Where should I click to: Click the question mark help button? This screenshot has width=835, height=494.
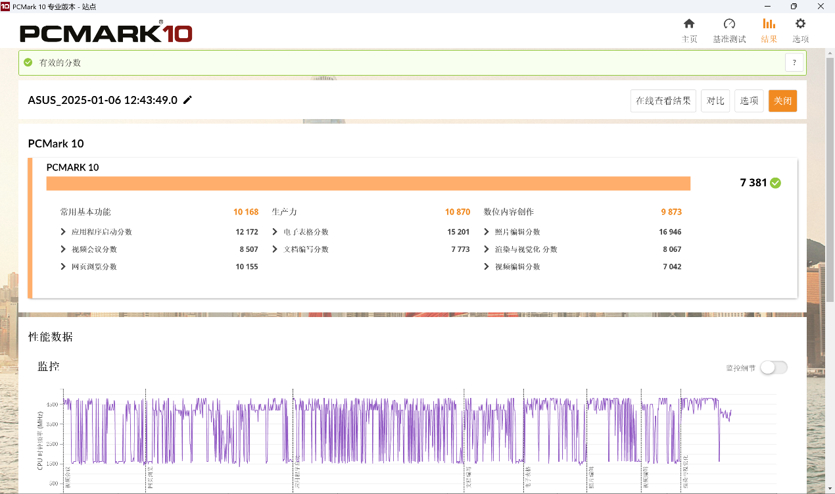click(794, 62)
